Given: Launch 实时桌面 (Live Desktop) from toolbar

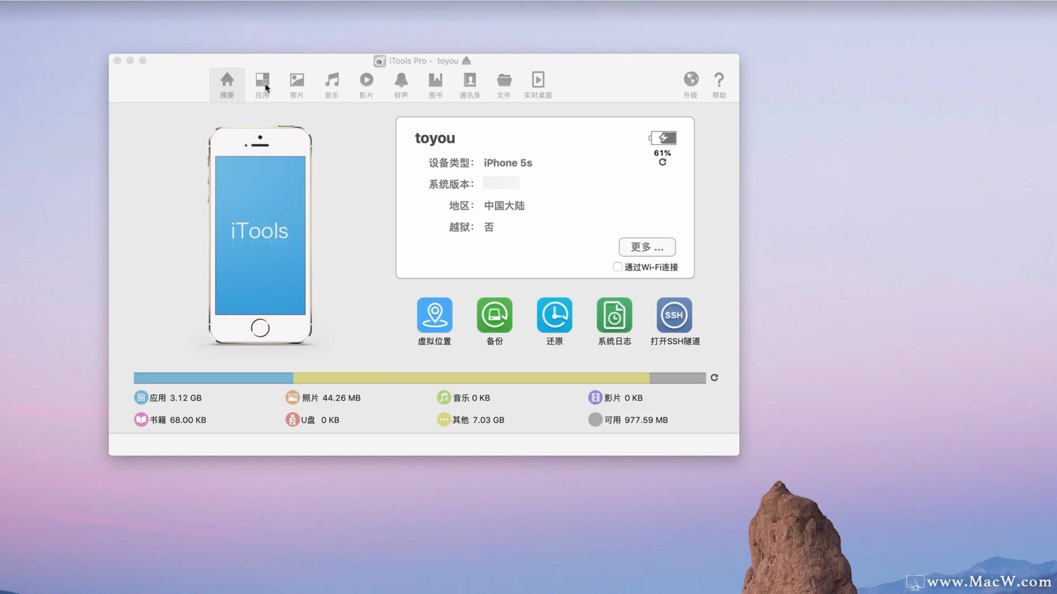Looking at the screenshot, I should pyautogui.click(x=538, y=85).
